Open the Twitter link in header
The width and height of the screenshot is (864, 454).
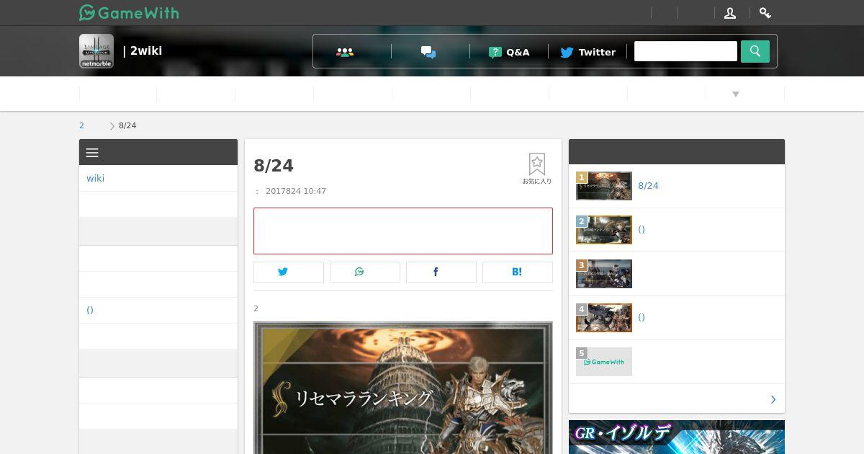coord(588,52)
